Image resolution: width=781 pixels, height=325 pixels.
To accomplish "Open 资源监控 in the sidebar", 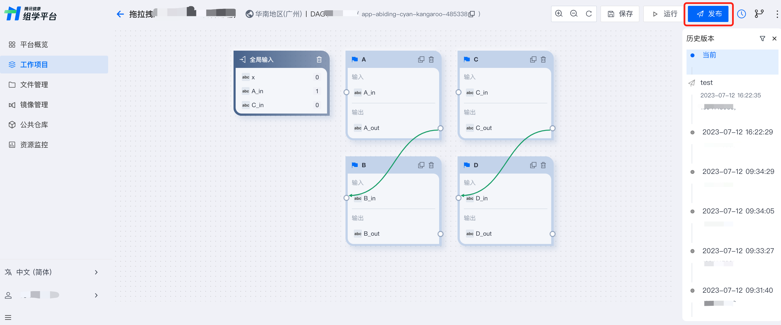I will tap(34, 145).
